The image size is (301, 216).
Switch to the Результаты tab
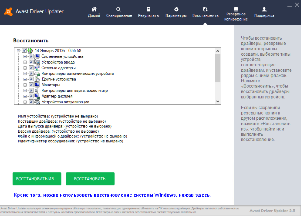(149, 13)
